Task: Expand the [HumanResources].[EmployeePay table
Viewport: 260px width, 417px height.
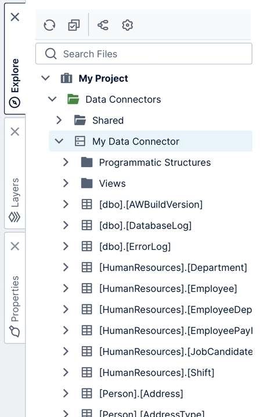Action: (66, 331)
